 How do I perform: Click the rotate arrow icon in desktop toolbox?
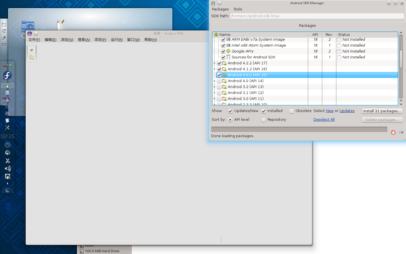tap(4, 31)
